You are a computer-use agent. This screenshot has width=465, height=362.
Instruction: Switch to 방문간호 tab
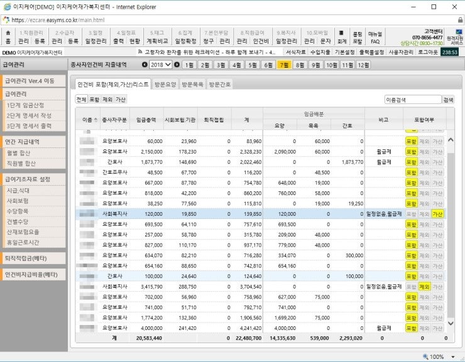tap(220, 84)
